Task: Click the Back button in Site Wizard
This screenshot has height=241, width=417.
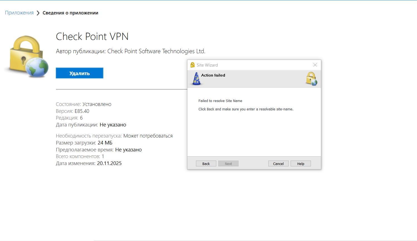Action: pos(206,164)
